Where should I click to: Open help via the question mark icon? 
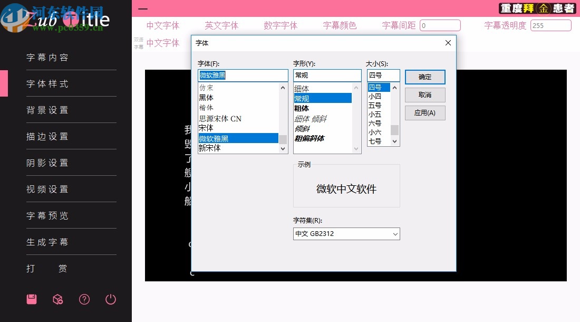[x=84, y=299]
